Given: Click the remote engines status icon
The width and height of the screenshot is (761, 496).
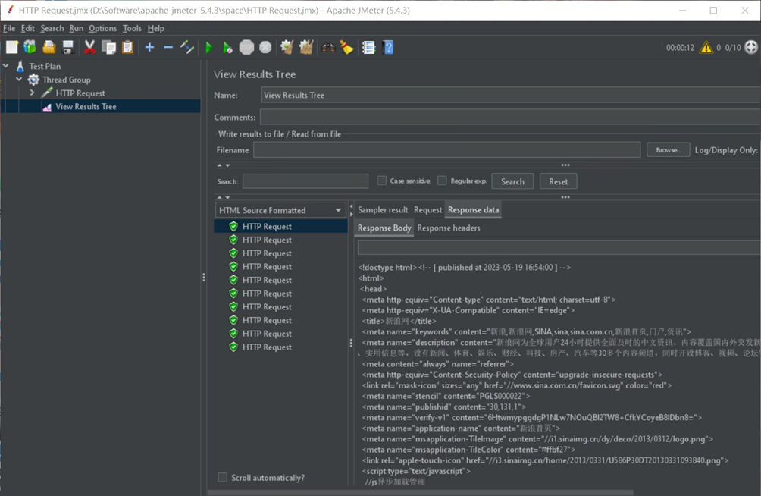Looking at the screenshot, I should pos(751,47).
